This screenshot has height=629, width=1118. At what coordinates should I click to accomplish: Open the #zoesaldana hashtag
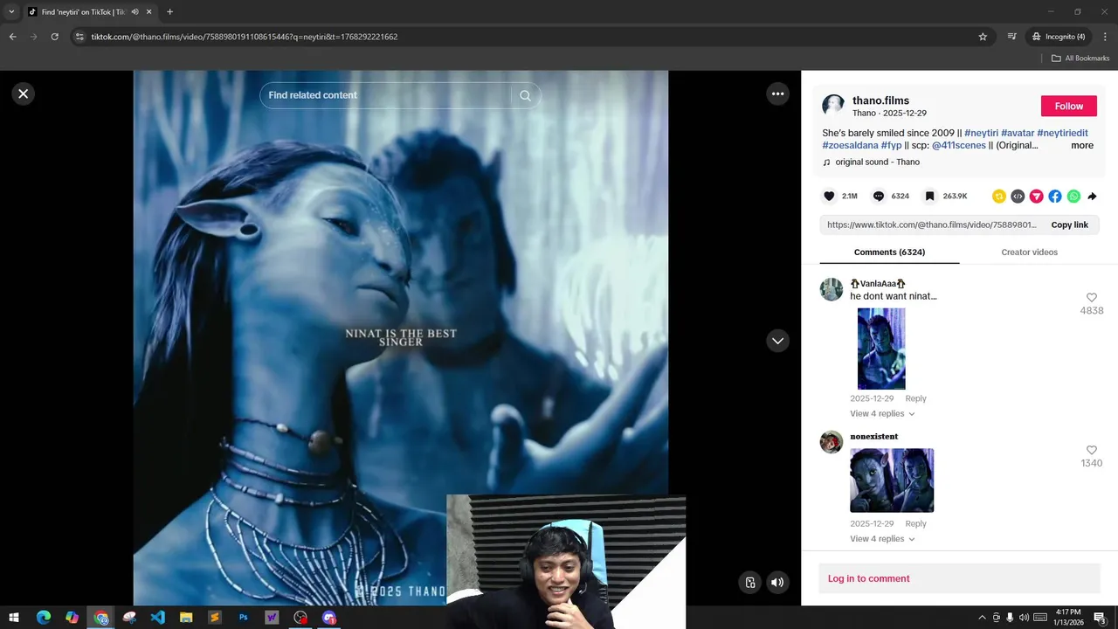point(850,145)
